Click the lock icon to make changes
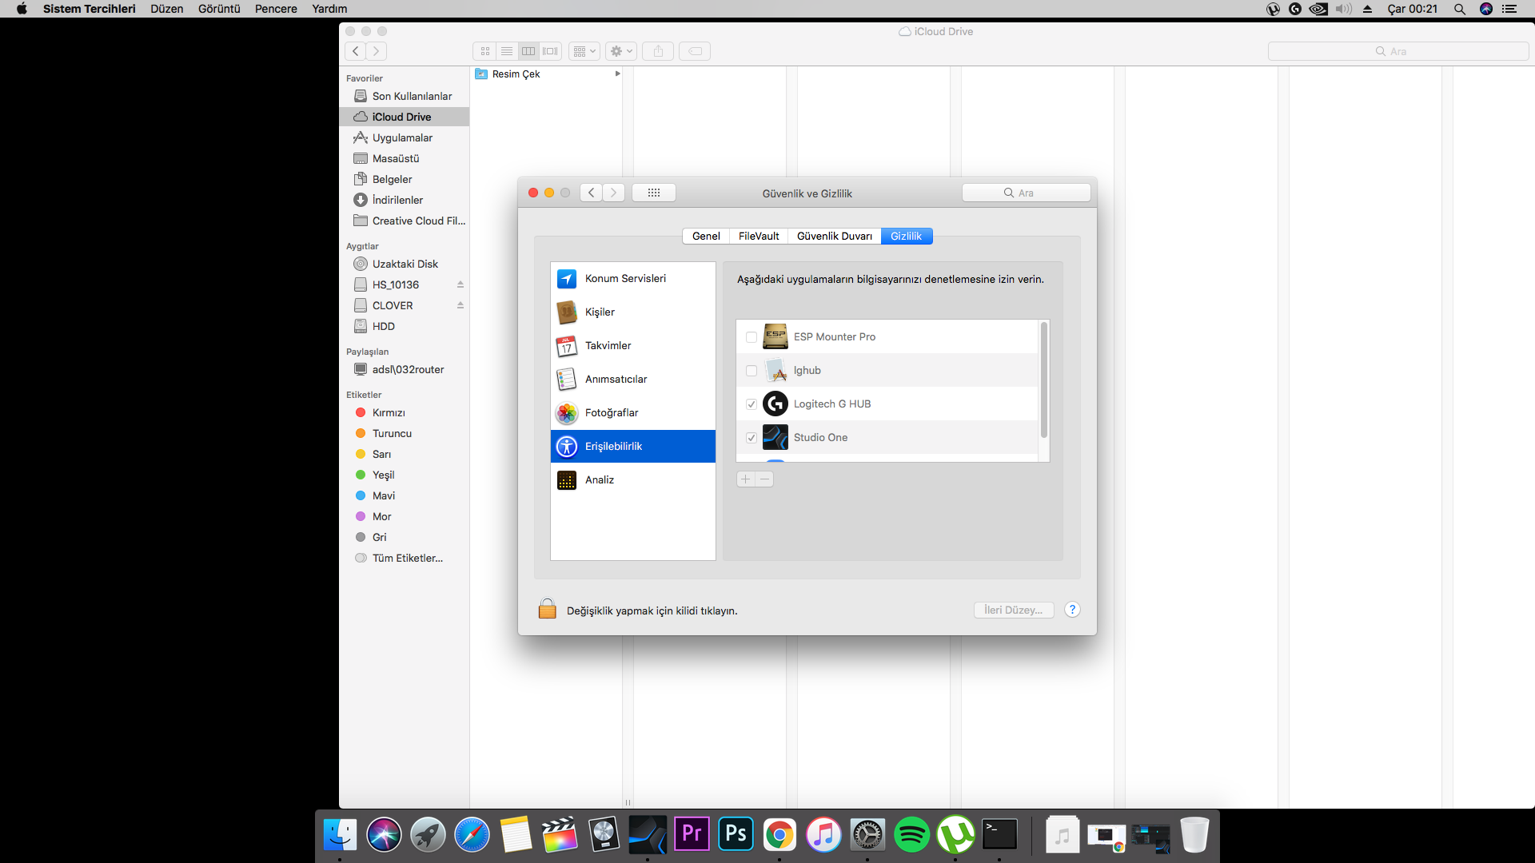The height and width of the screenshot is (863, 1535). (547, 609)
